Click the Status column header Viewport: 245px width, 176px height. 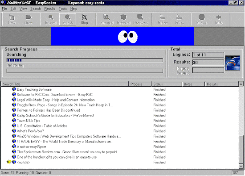point(167,84)
